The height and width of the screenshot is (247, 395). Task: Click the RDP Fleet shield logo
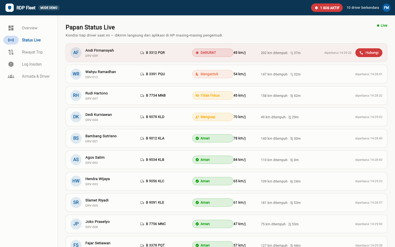10,8
